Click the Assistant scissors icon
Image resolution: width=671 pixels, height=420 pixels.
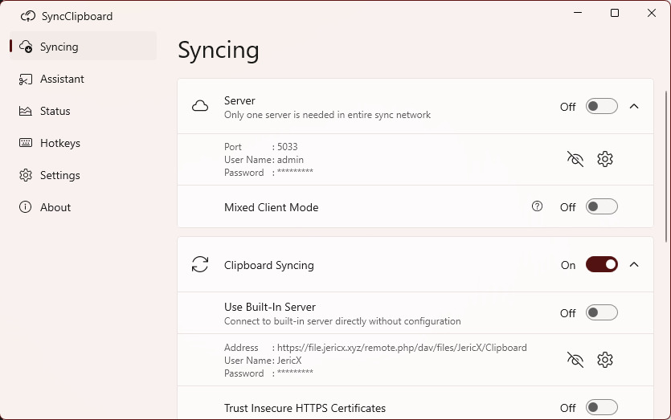26,80
